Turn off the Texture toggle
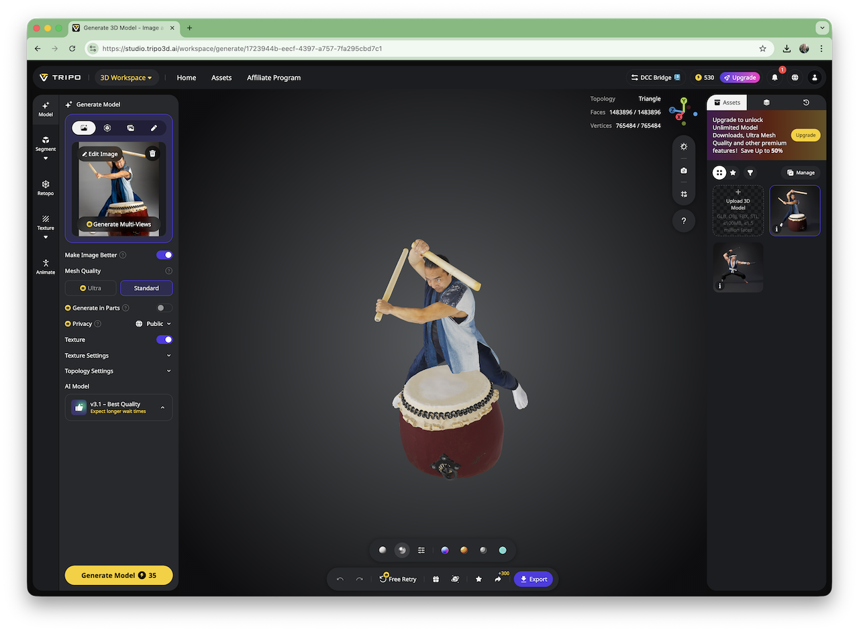The width and height of the screenshot is (859, 632). (x=164, y=339)
